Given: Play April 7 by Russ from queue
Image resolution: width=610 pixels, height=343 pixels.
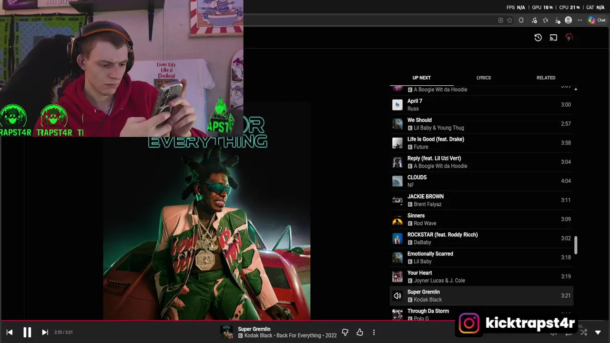Looking at the screenshot, I should 481,105.
